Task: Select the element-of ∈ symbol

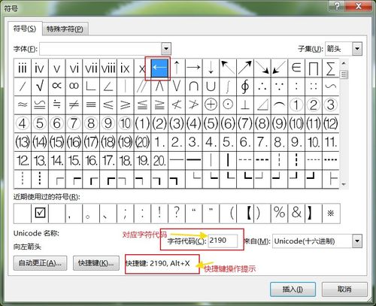Action: [296, 68]
